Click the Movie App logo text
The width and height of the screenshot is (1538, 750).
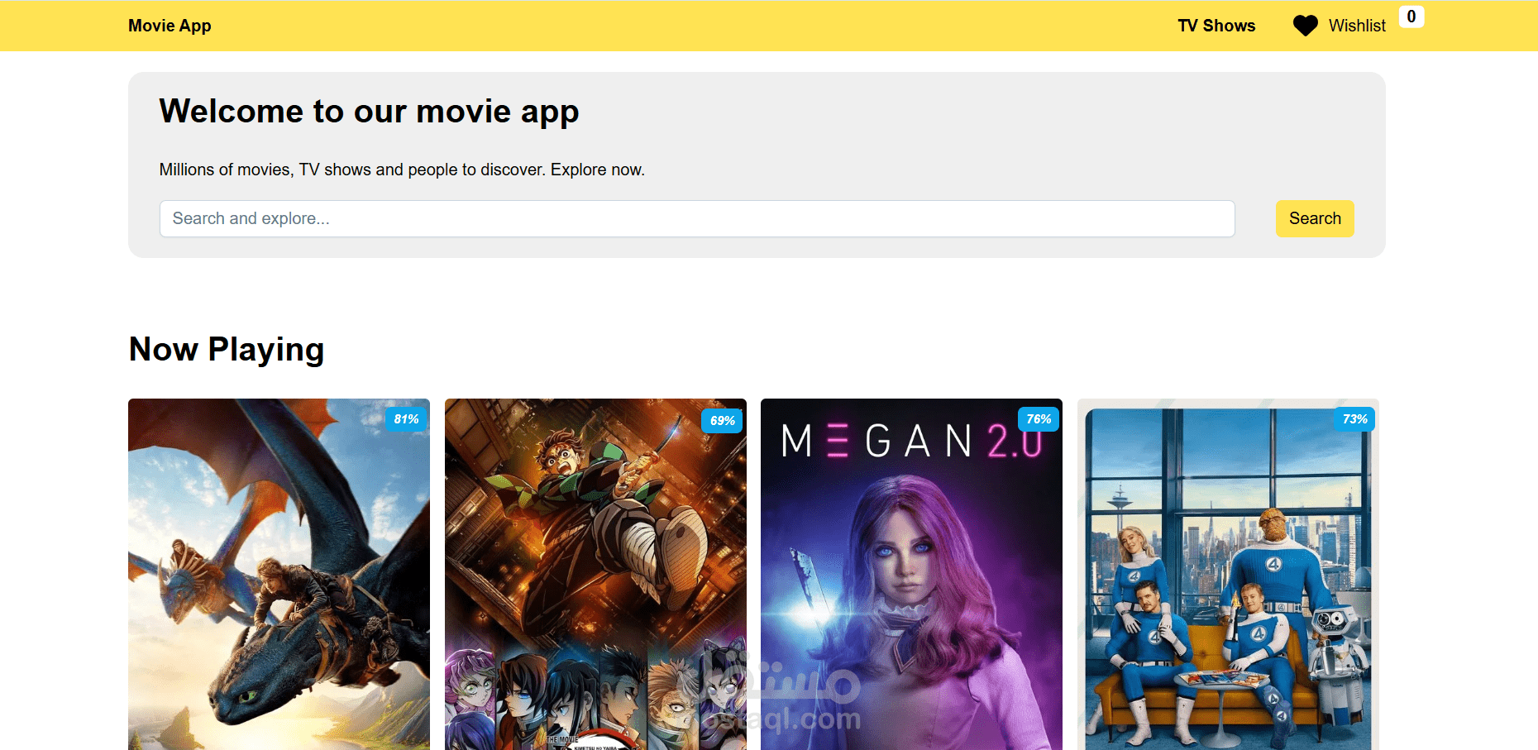170,26
